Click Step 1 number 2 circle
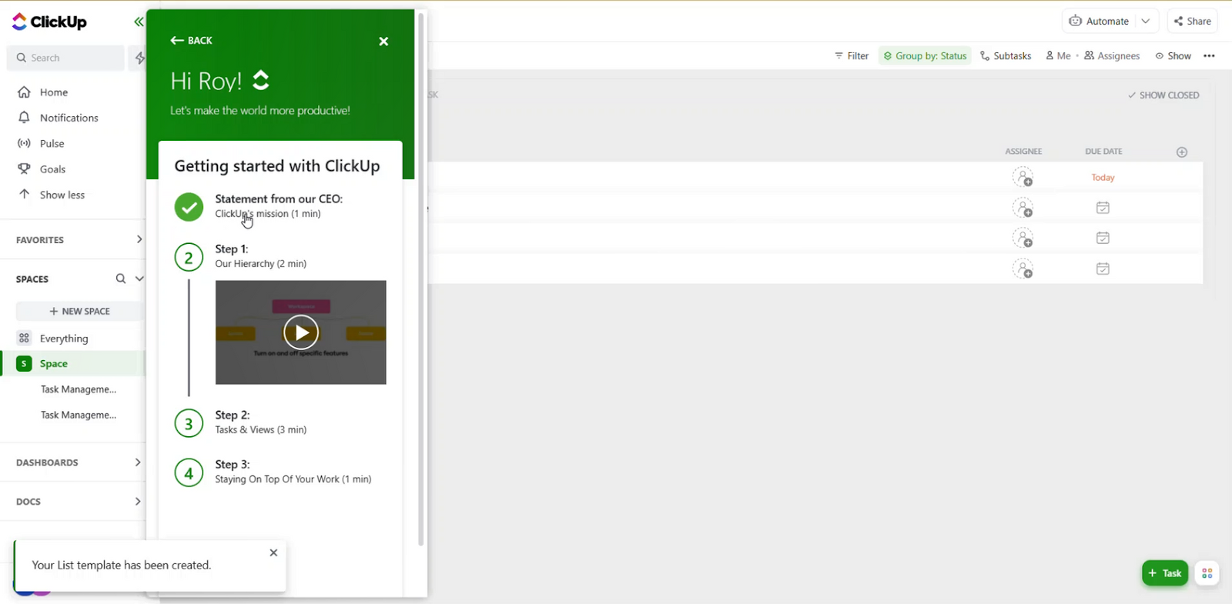Viewport: 1232px width, 604px height. [x=189, y=257]
